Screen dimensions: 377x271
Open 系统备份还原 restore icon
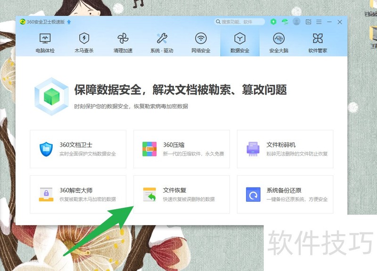coord(253,194)
